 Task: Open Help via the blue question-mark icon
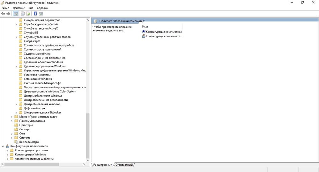click(35, 14)
